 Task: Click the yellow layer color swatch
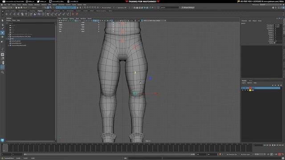coord(250,90)
